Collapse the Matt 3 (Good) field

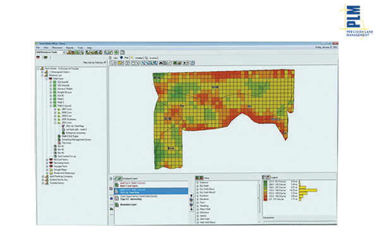(x=51, y=106)
